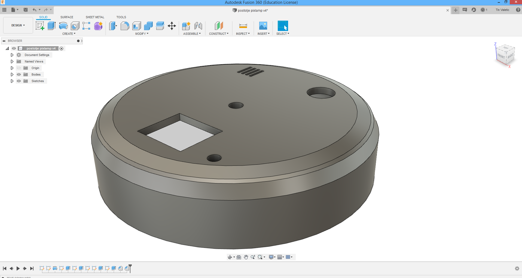Viewport: 522px width, 278px height.
Task: Click the Zoom magnifier tool
Action: point(253,257)
